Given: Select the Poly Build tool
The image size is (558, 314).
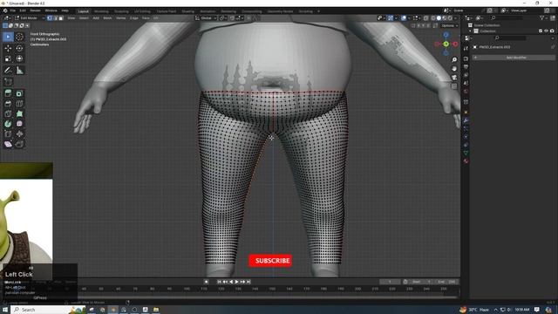Looking at the screenshot, I should (x=19, y=114).
